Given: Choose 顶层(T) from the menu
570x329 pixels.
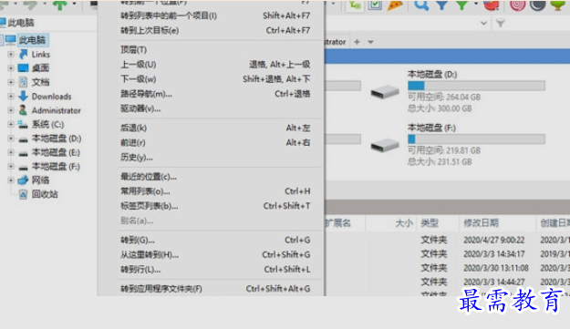Looking at the screenshot, I should click(x=215, y=50).
